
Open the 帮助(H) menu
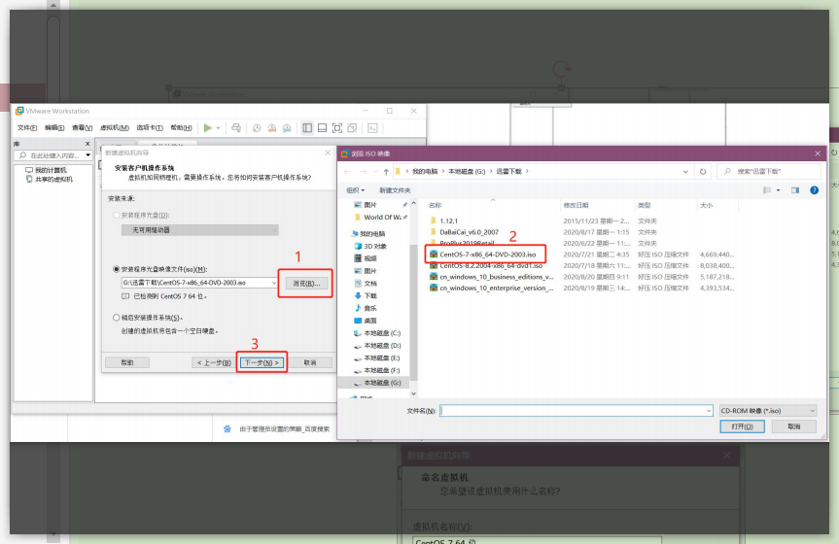[181, 128]
